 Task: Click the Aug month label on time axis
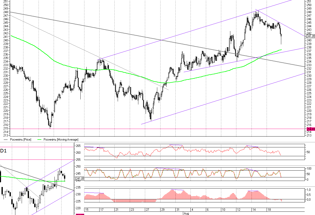(x=186, y=213)
